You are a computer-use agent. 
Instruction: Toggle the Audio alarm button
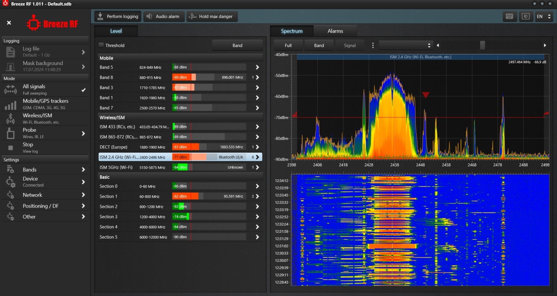pyautogui.click(x=163, y=16)
